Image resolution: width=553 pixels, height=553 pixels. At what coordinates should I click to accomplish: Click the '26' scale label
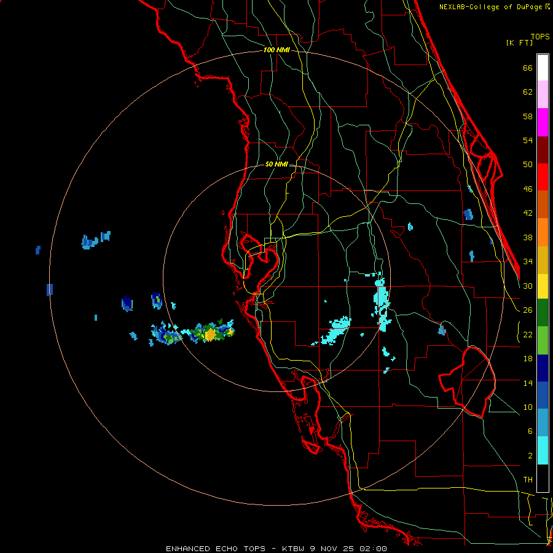point(528,310)
